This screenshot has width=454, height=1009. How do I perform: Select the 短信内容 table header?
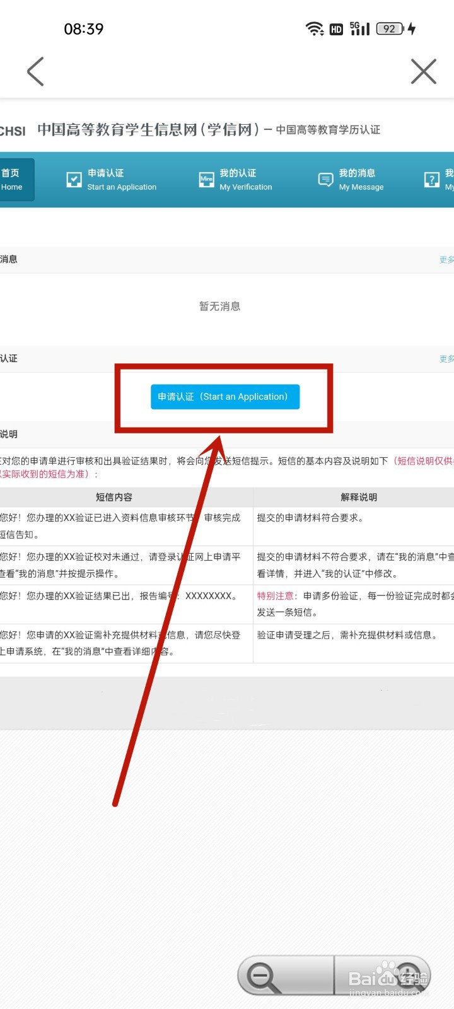[114, 497]
